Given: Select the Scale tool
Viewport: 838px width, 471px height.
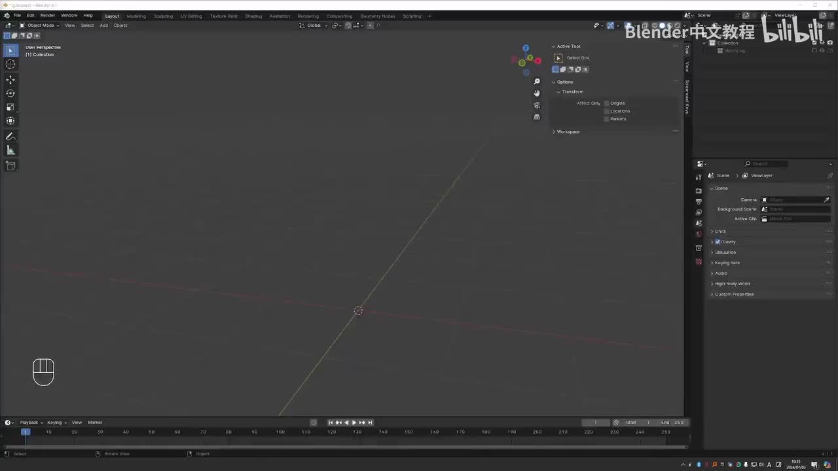Looking at the screenshot, I should [10, 107].
